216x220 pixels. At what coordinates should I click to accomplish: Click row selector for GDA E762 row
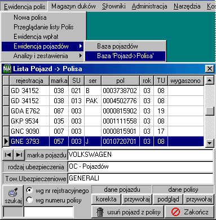6,111
